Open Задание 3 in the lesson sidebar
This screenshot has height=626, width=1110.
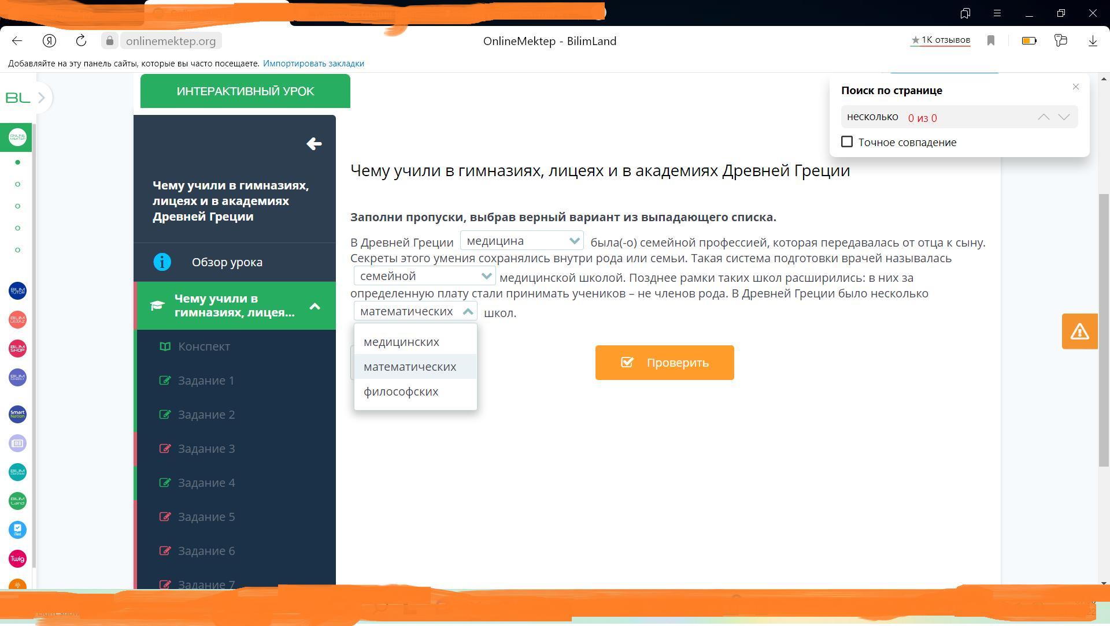coord(206,449)
